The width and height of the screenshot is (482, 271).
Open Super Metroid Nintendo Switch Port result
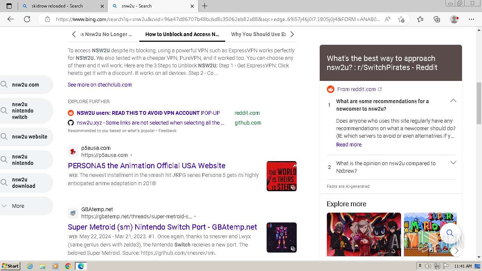(x=162, y=227)
